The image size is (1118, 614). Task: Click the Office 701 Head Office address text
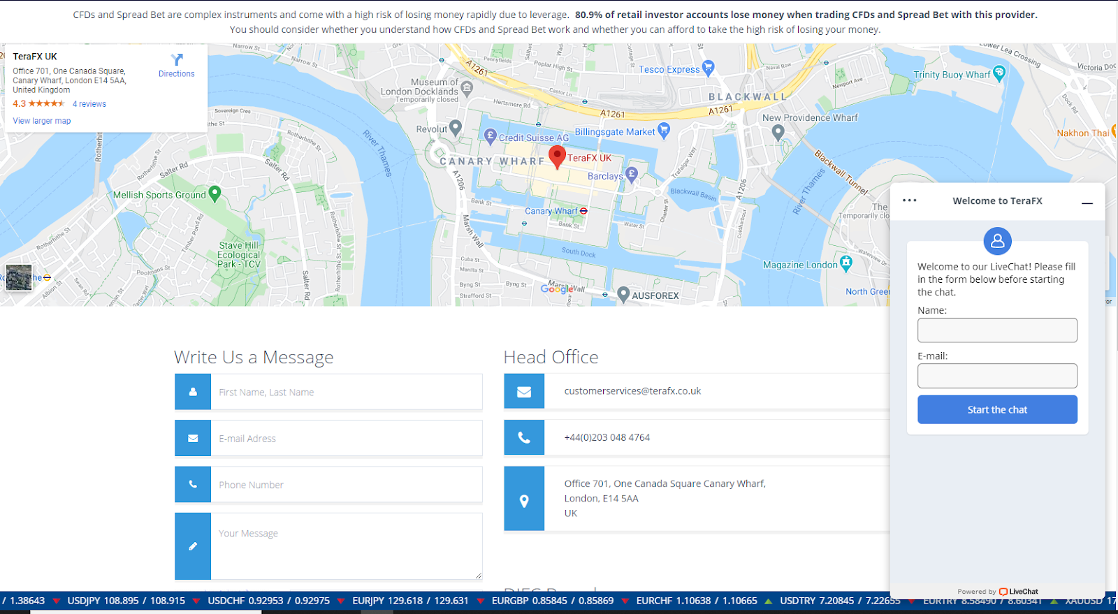(x=665, y=498)
